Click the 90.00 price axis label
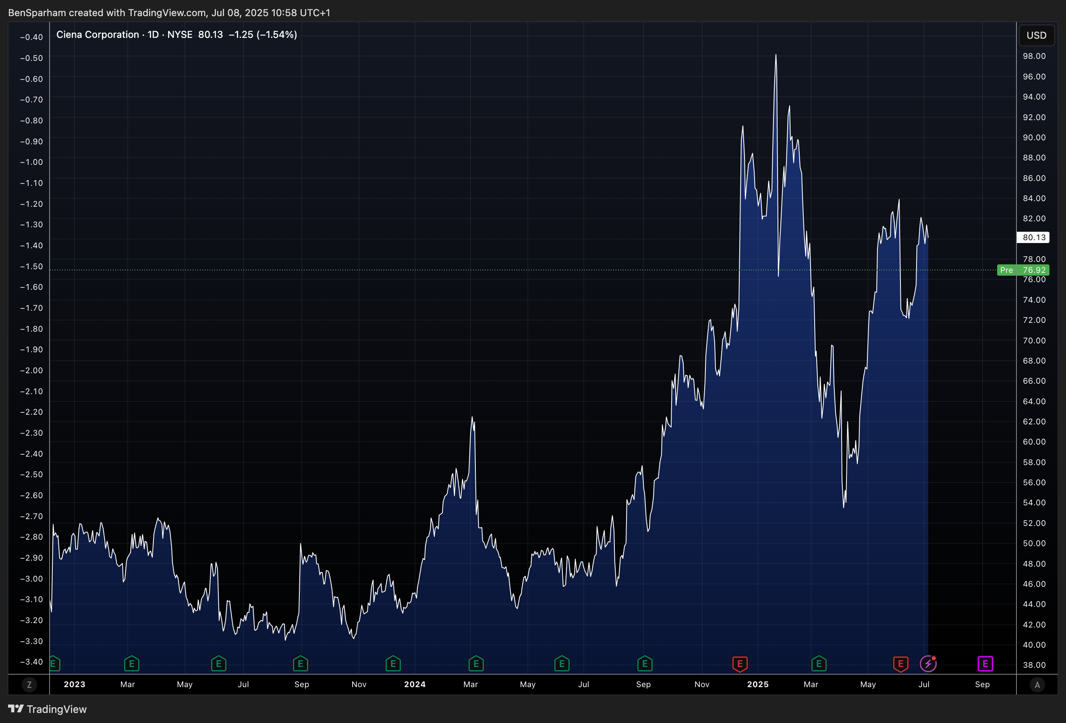Screen dimensions: 1066x723 1034,137
